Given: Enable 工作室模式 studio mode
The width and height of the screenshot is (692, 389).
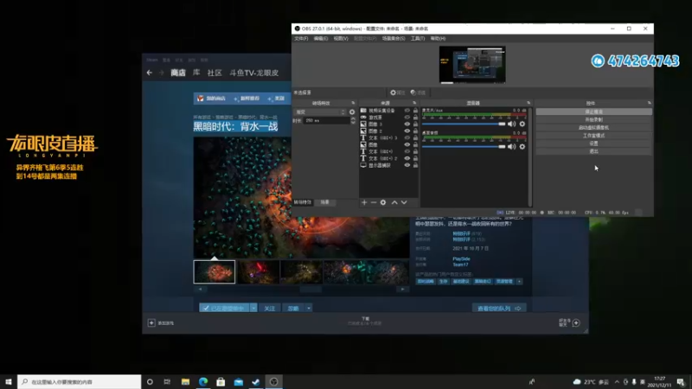Looking at the screenshot, I should coord(593,136).
